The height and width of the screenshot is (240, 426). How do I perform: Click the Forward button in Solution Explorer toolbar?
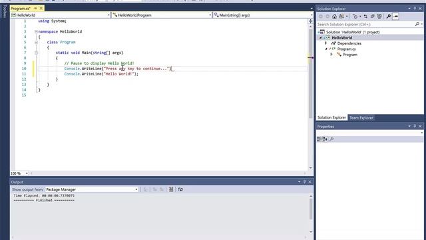click(327, 17)
